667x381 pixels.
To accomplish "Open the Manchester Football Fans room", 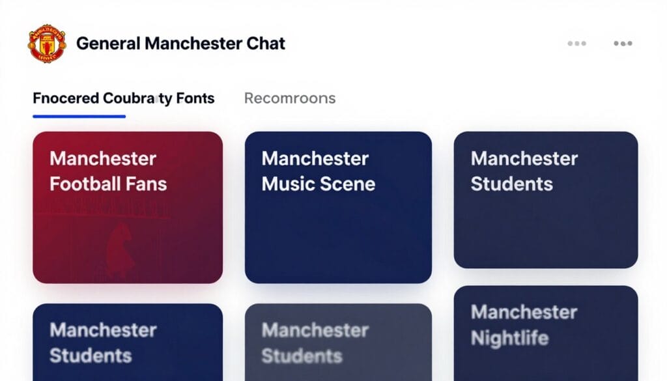I will [x=128, y=207].
